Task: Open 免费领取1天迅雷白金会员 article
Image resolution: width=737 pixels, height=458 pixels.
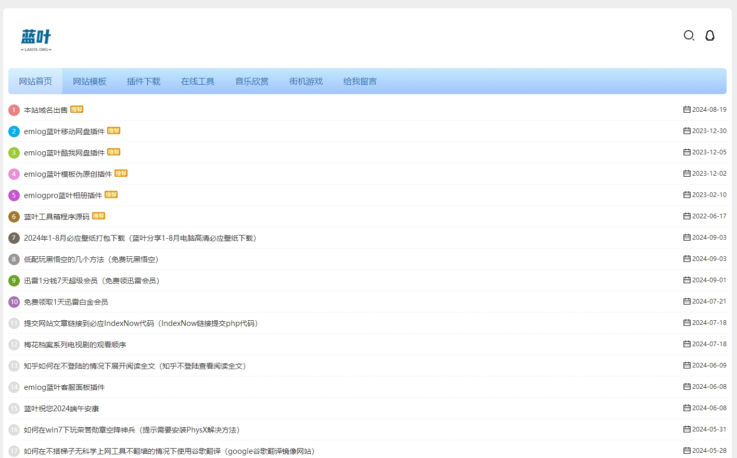Action: point(66,302)
